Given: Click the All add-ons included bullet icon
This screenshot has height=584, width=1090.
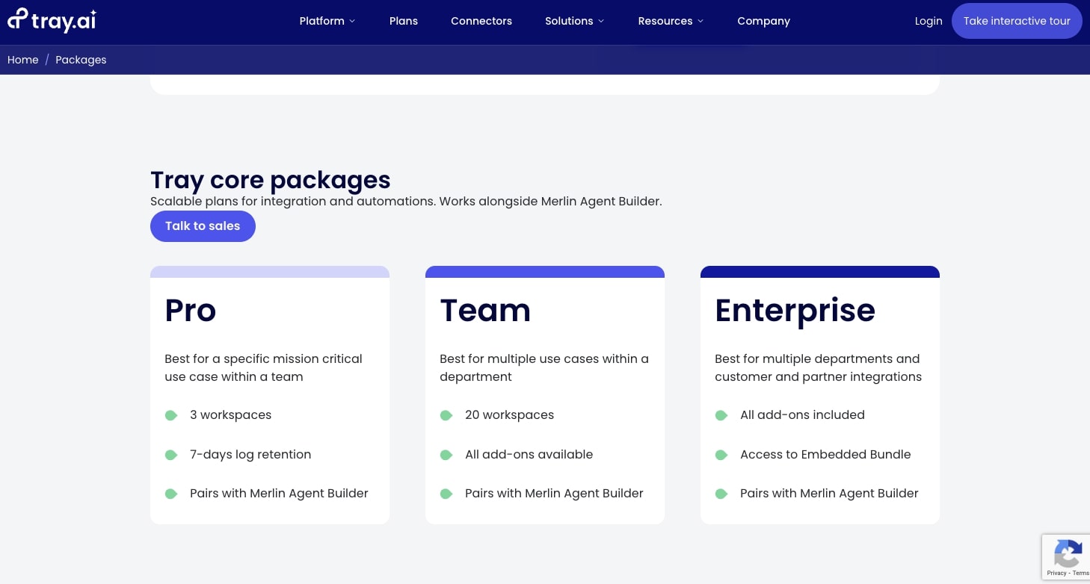Looking at the screenshot, I should coord(721,415).
